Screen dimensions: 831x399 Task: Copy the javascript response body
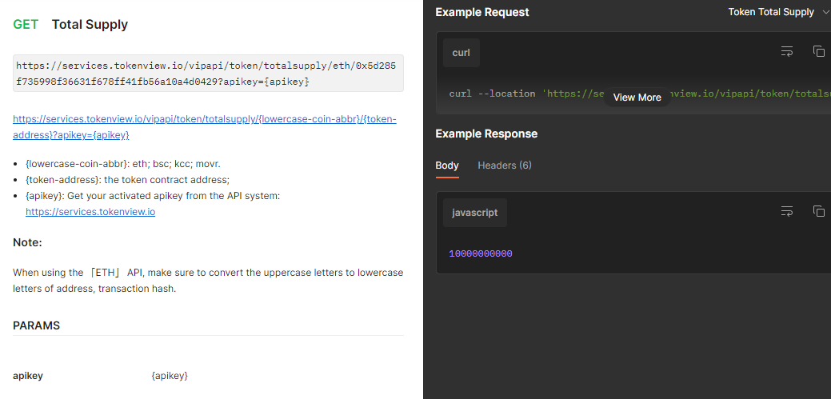[818, 211]
